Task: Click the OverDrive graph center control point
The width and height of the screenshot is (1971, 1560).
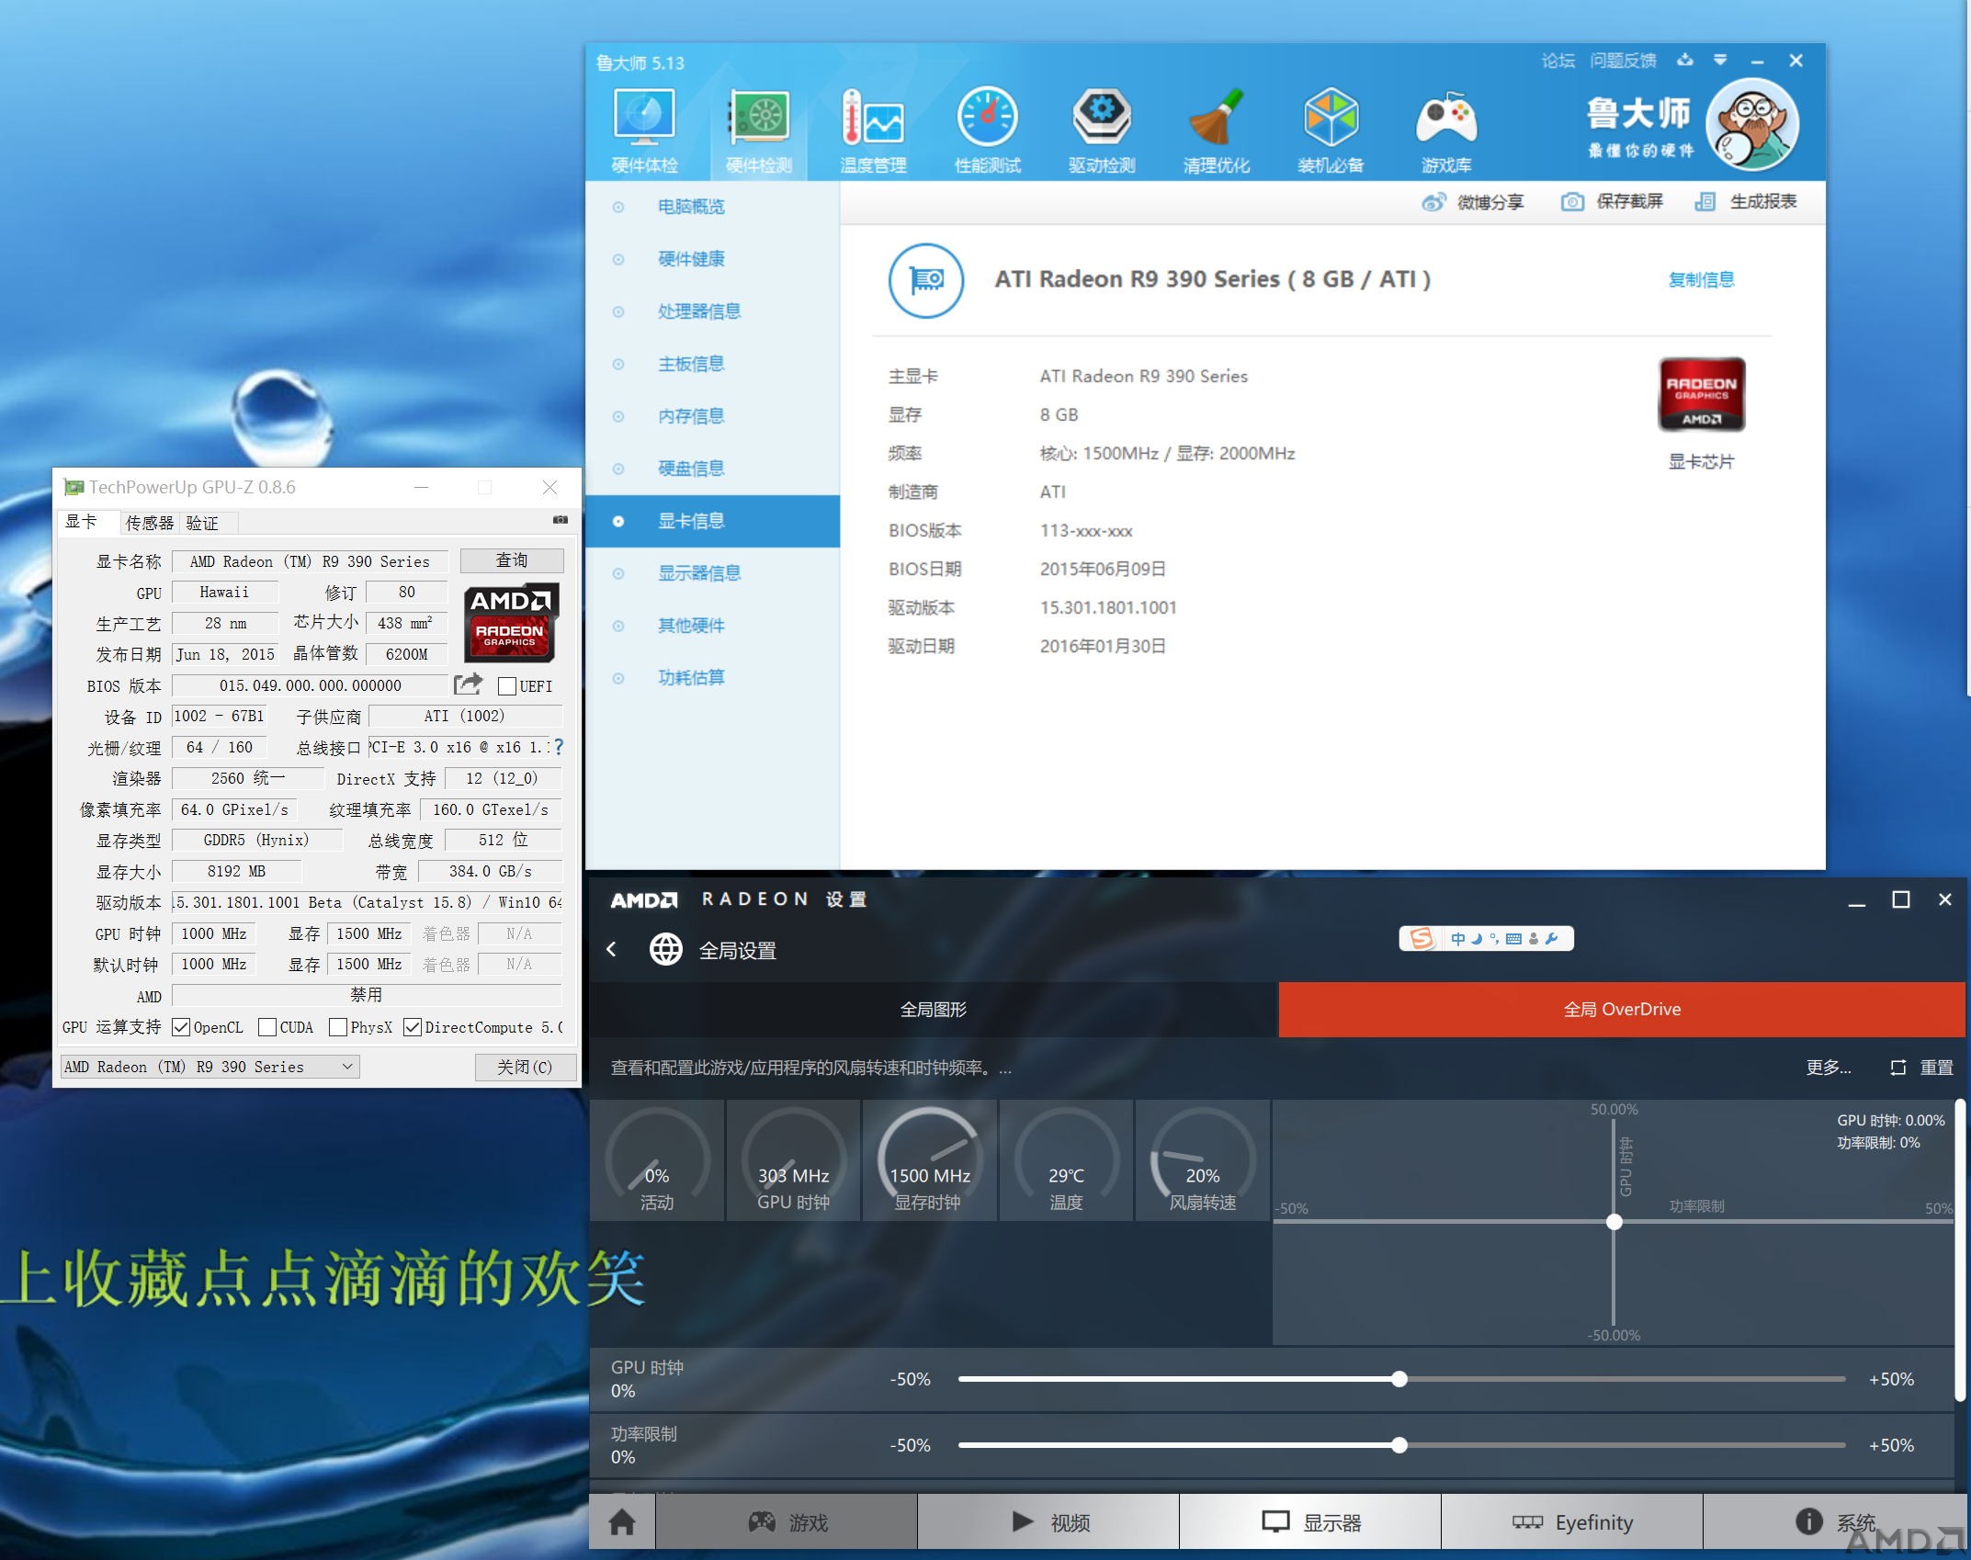Action: point(1614,1221)
